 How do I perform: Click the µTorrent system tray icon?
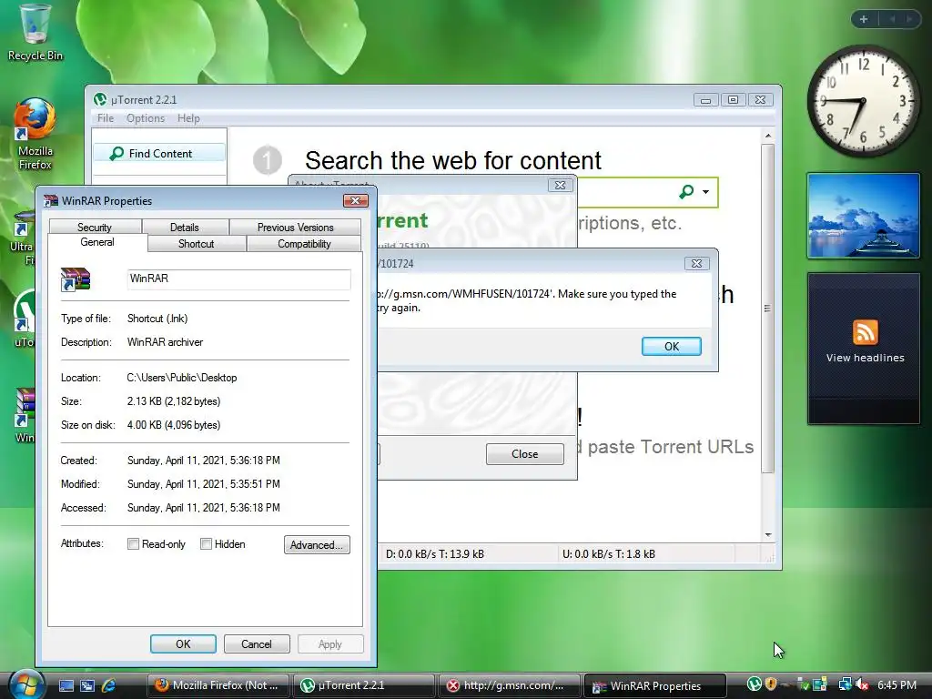[x=755, y=684]
